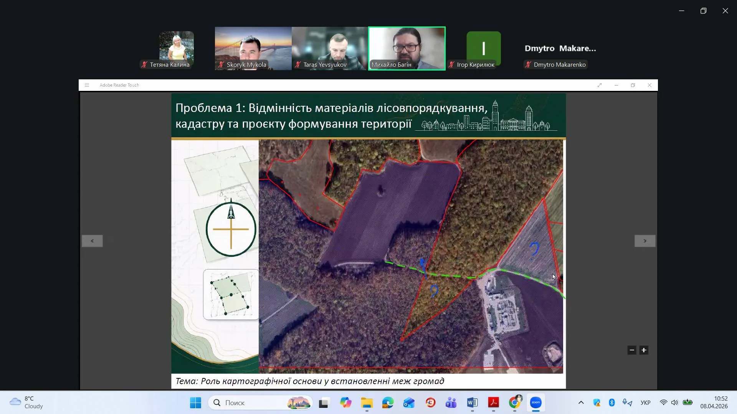Open the 8°C Cloudy weather widget
The image size is (737, 414).
pyautogui.click(x=26, y=402)
